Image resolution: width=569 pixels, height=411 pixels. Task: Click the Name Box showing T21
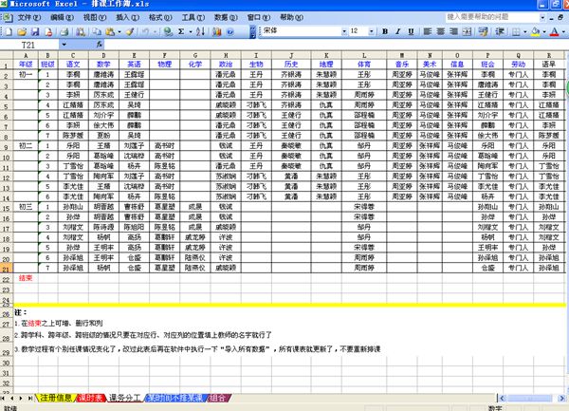pyautogui.click(x=29, y=45)
